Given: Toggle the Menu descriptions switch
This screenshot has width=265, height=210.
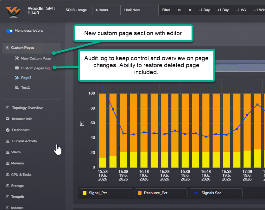Looking at the screenshot, I should [9, 31].
